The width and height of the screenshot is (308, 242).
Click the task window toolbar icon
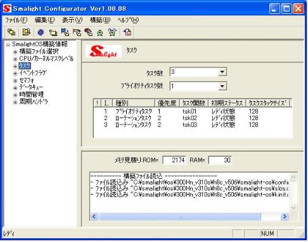tap(53, 32)
